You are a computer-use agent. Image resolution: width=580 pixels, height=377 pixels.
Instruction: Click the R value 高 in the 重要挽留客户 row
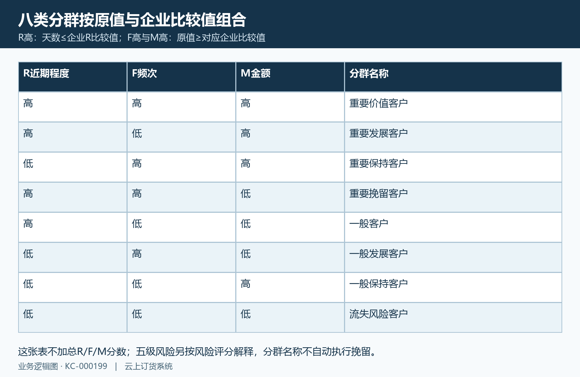click(x=28, y=194)
